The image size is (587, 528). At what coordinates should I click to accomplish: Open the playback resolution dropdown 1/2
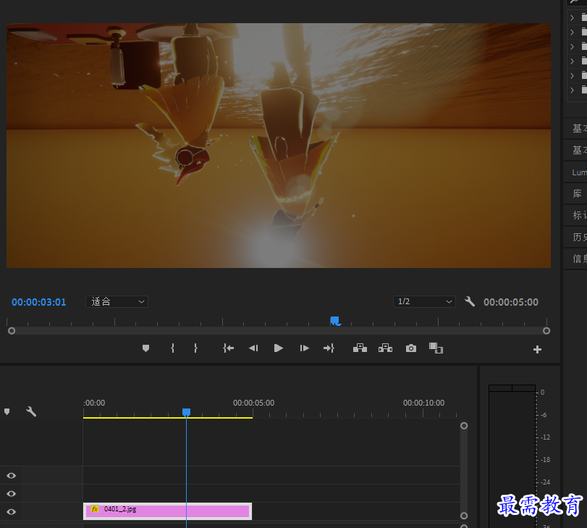coord(424,301)
